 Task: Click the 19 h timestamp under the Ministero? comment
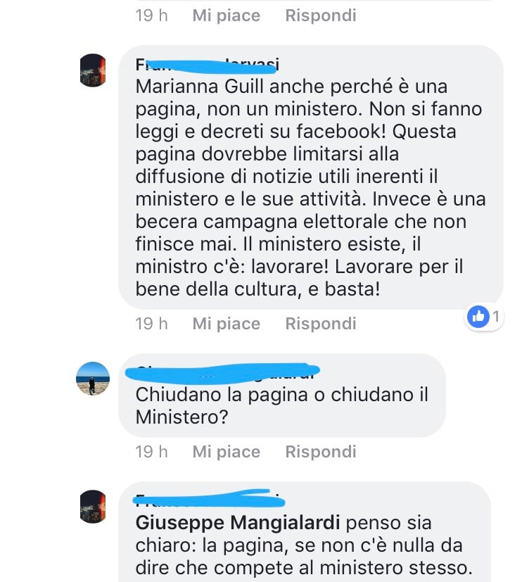click(151, 452)
